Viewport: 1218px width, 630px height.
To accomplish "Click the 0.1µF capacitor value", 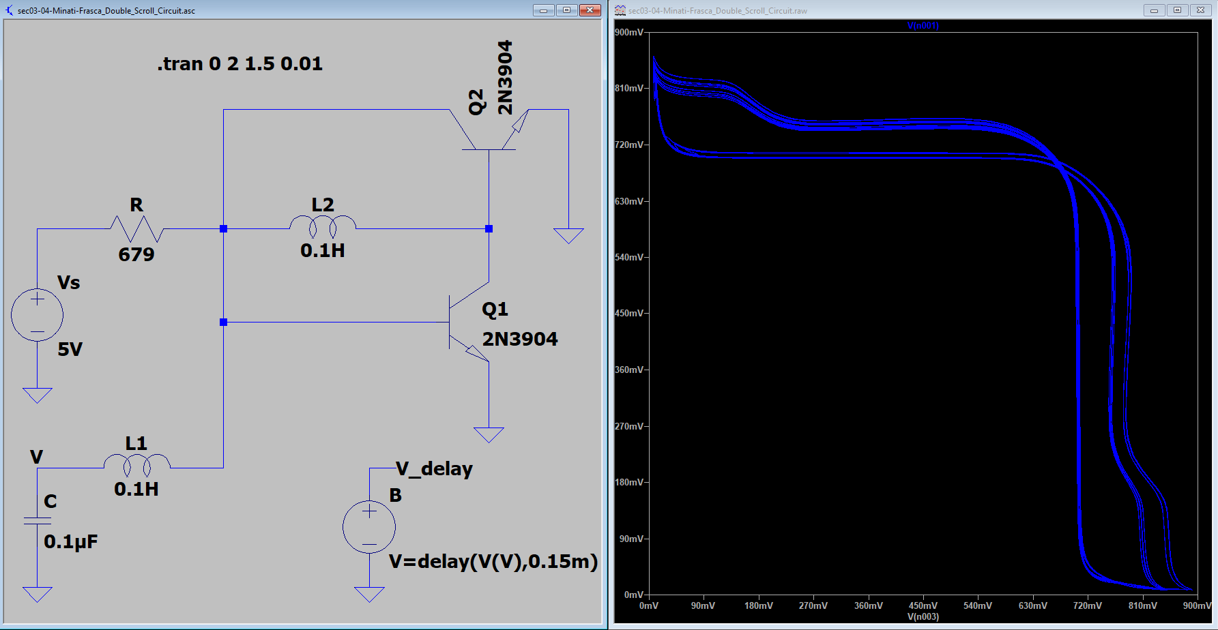I will 71,542.
